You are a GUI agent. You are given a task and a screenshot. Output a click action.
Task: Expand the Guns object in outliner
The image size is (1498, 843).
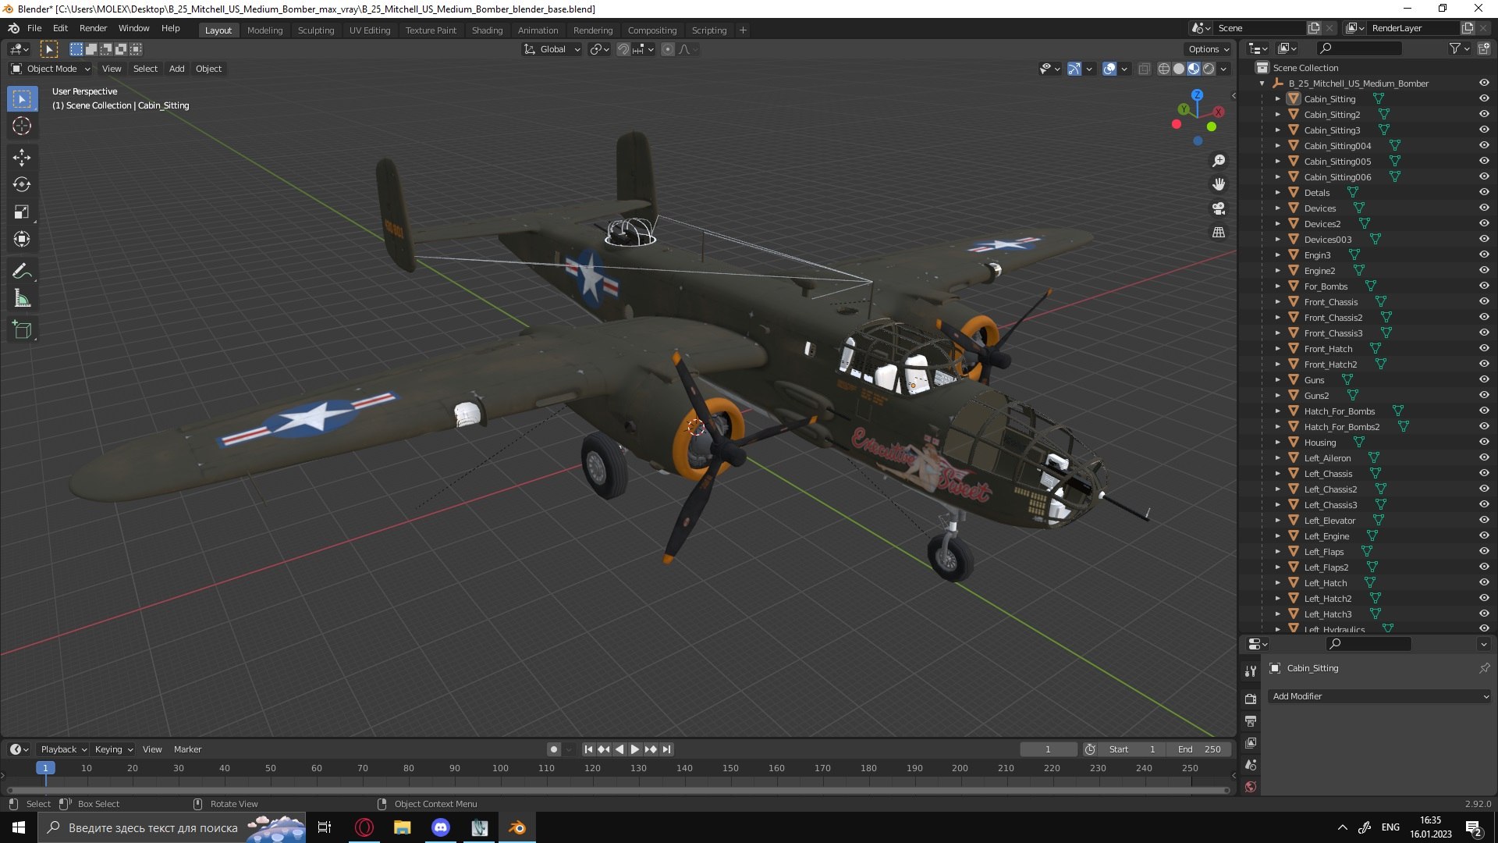pyautogui.click(x=1277, y=380)
